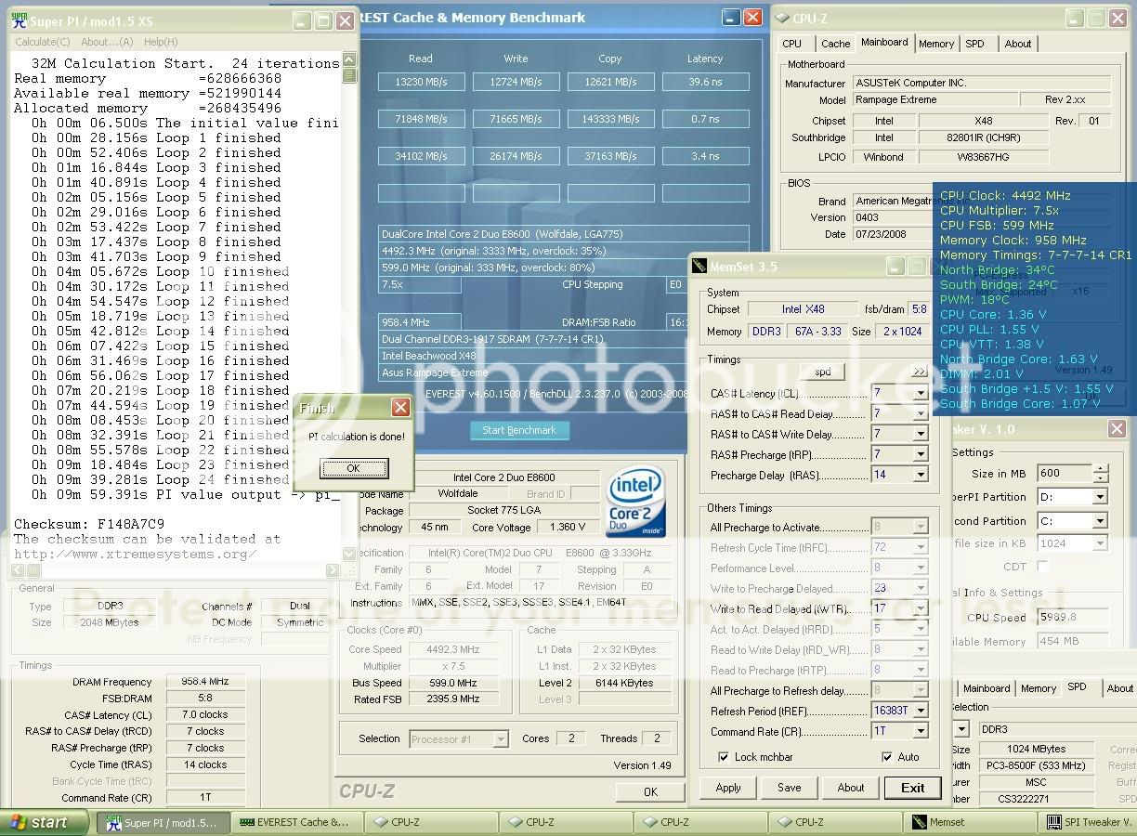Open the Precharge Delay (tRAS) dropdown

click(920, 475)
